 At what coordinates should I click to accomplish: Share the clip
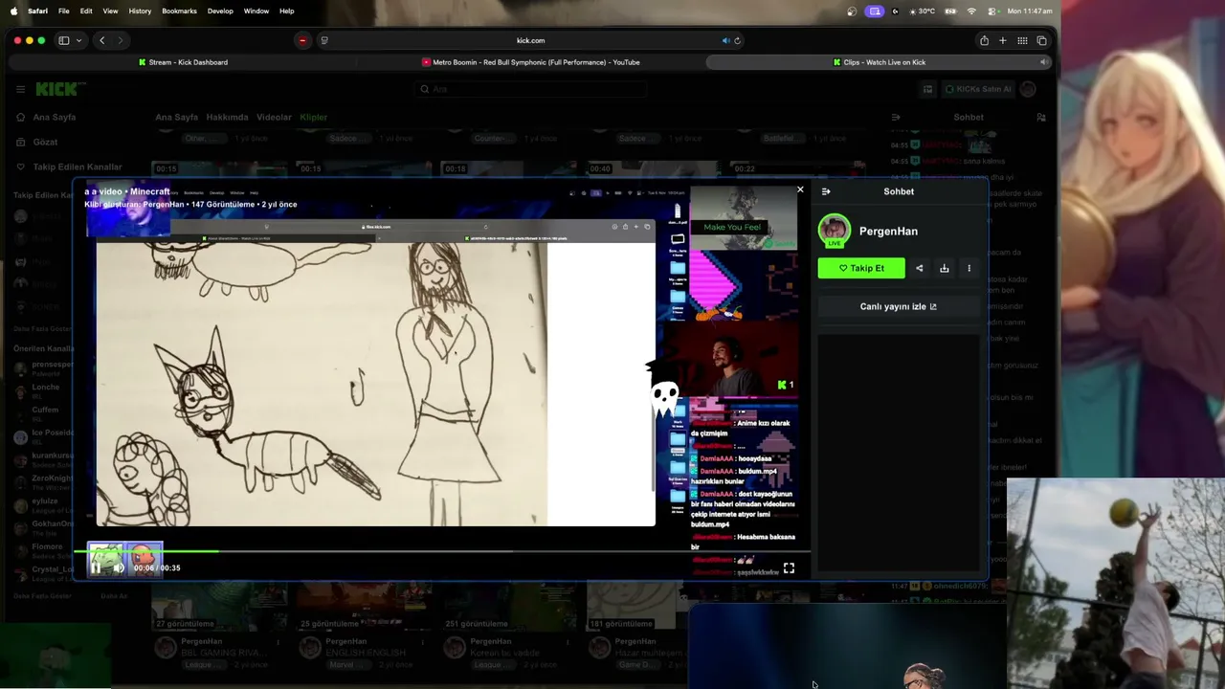point(920,268)
